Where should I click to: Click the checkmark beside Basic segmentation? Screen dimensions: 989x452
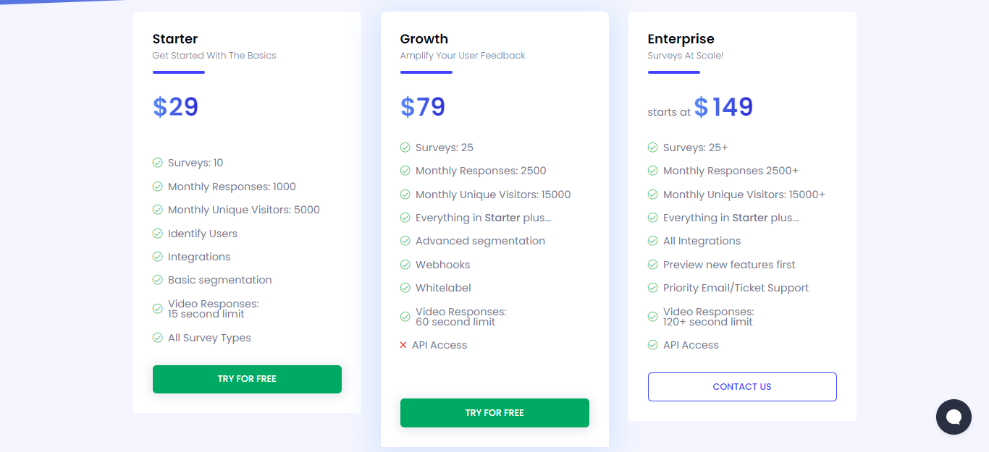click(157, 280)
